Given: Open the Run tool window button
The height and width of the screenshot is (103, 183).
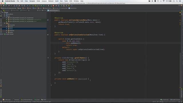Looking at the screenshot, I should 37,100.
